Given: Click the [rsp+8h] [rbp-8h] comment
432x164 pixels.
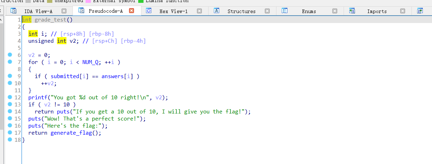Looking at the screenshot, I should 87,34.
